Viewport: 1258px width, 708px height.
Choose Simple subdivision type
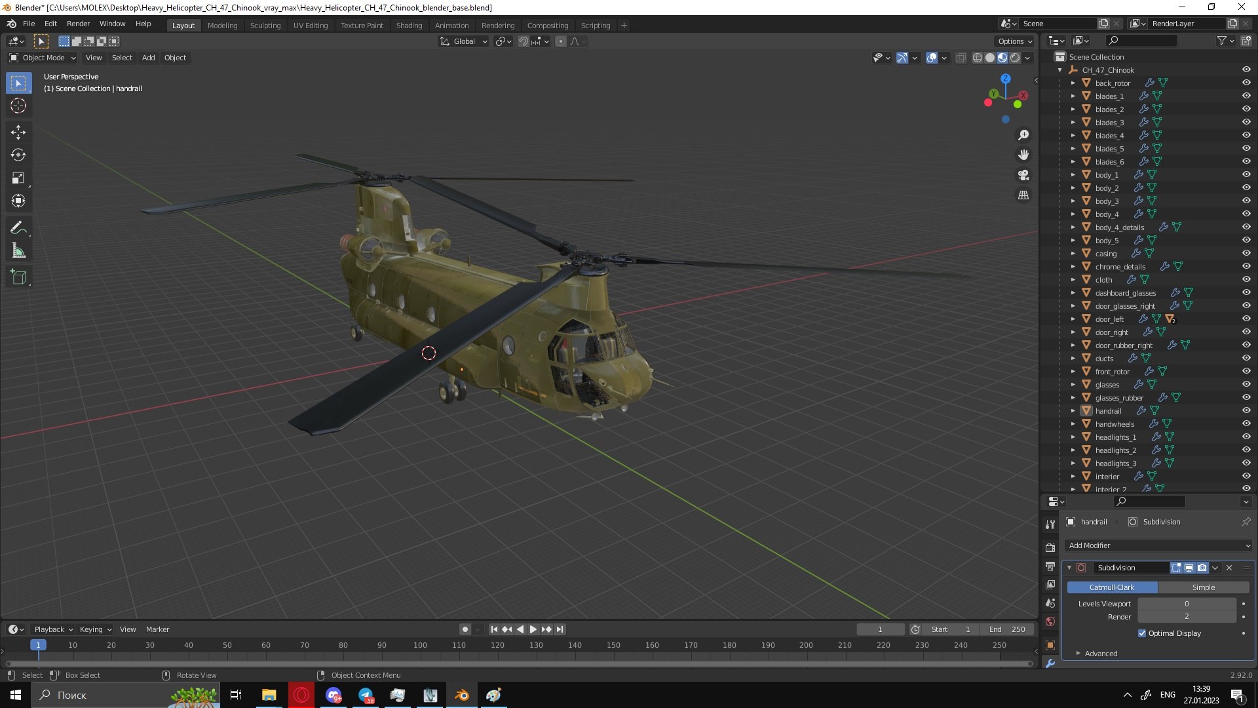tap(1204, 587)
